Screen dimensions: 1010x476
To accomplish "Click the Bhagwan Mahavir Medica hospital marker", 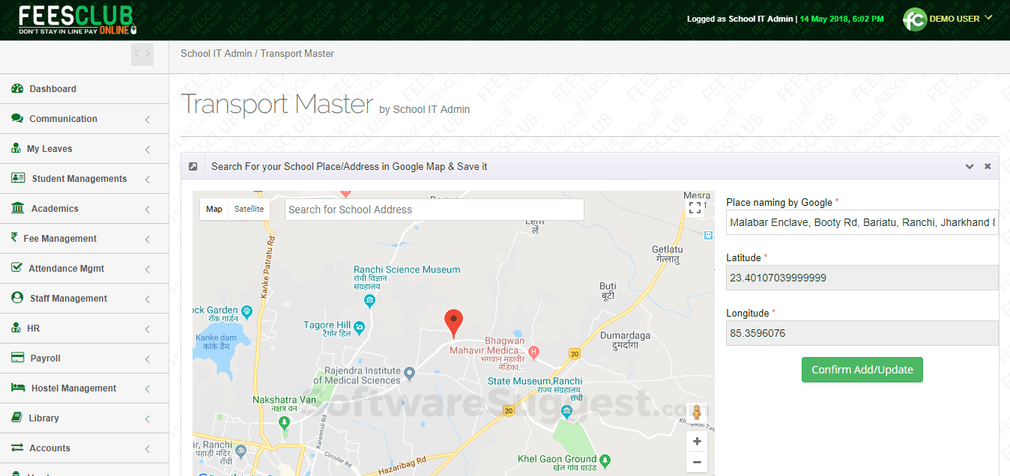I will point(533,351).
